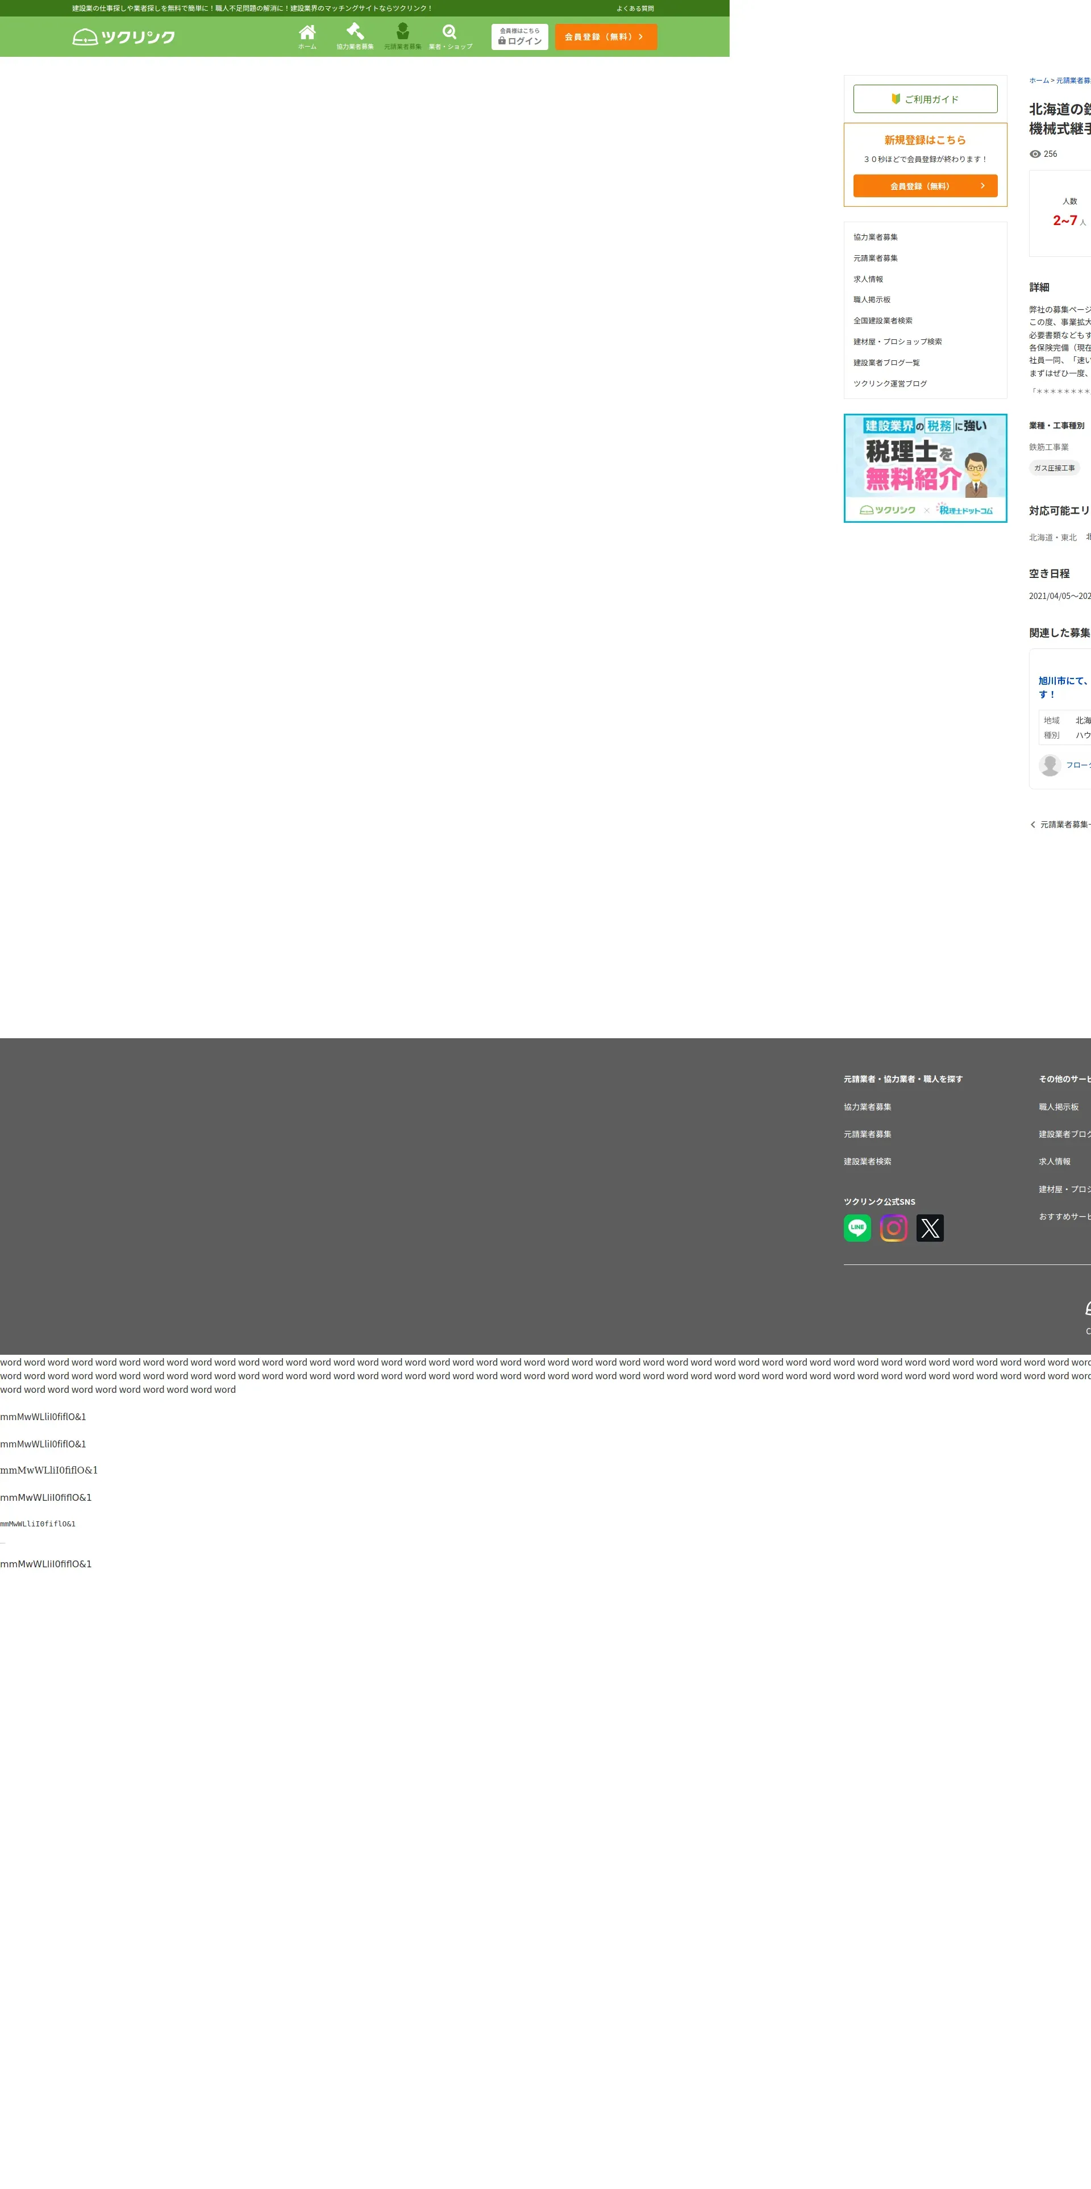Open the X social icon
Screen dimensions: 1091x2189
tap(930, 1228)
